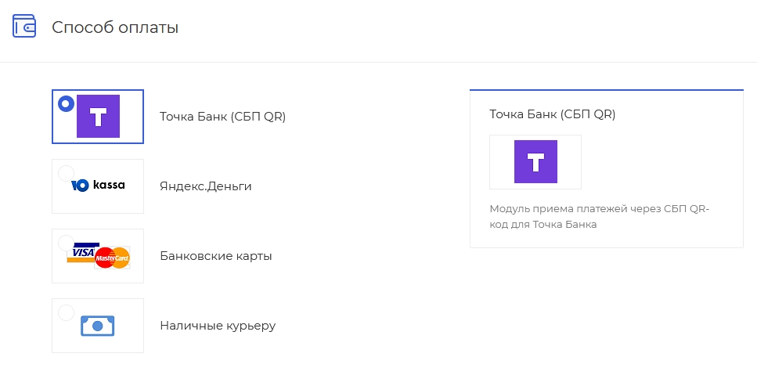Pick the "Банковские карты" payment label
Screen dimensions: 757x375
pos(215,256)
